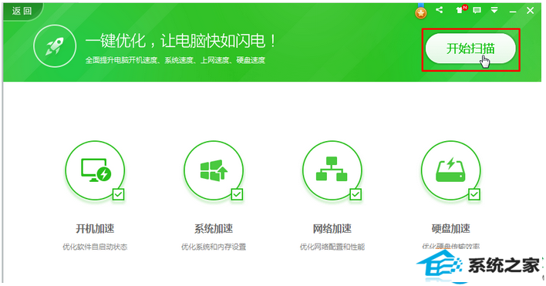Click the 系统加速 label

coord(214,229)
